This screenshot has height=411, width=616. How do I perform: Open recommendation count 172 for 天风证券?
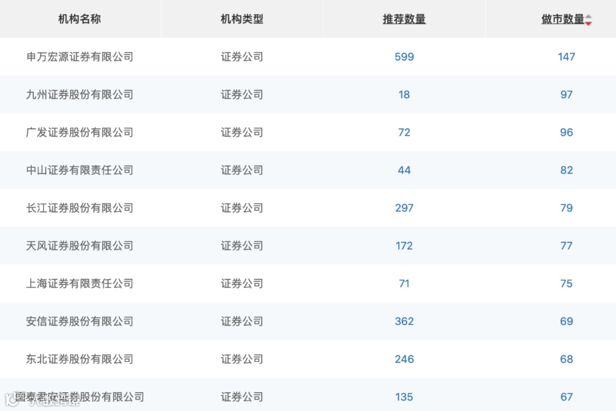tap(404, 246)
